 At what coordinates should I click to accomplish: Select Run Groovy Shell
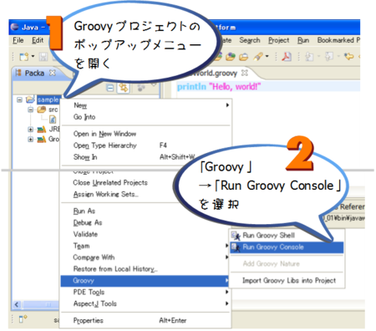point(287,236)
